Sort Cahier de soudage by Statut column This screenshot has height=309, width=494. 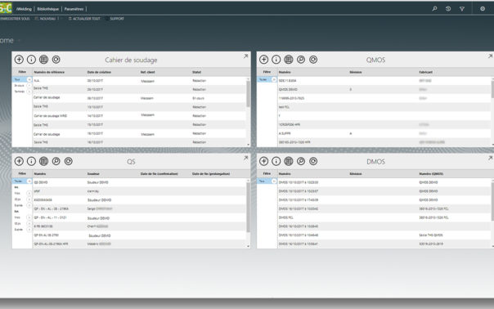point(197,72)
